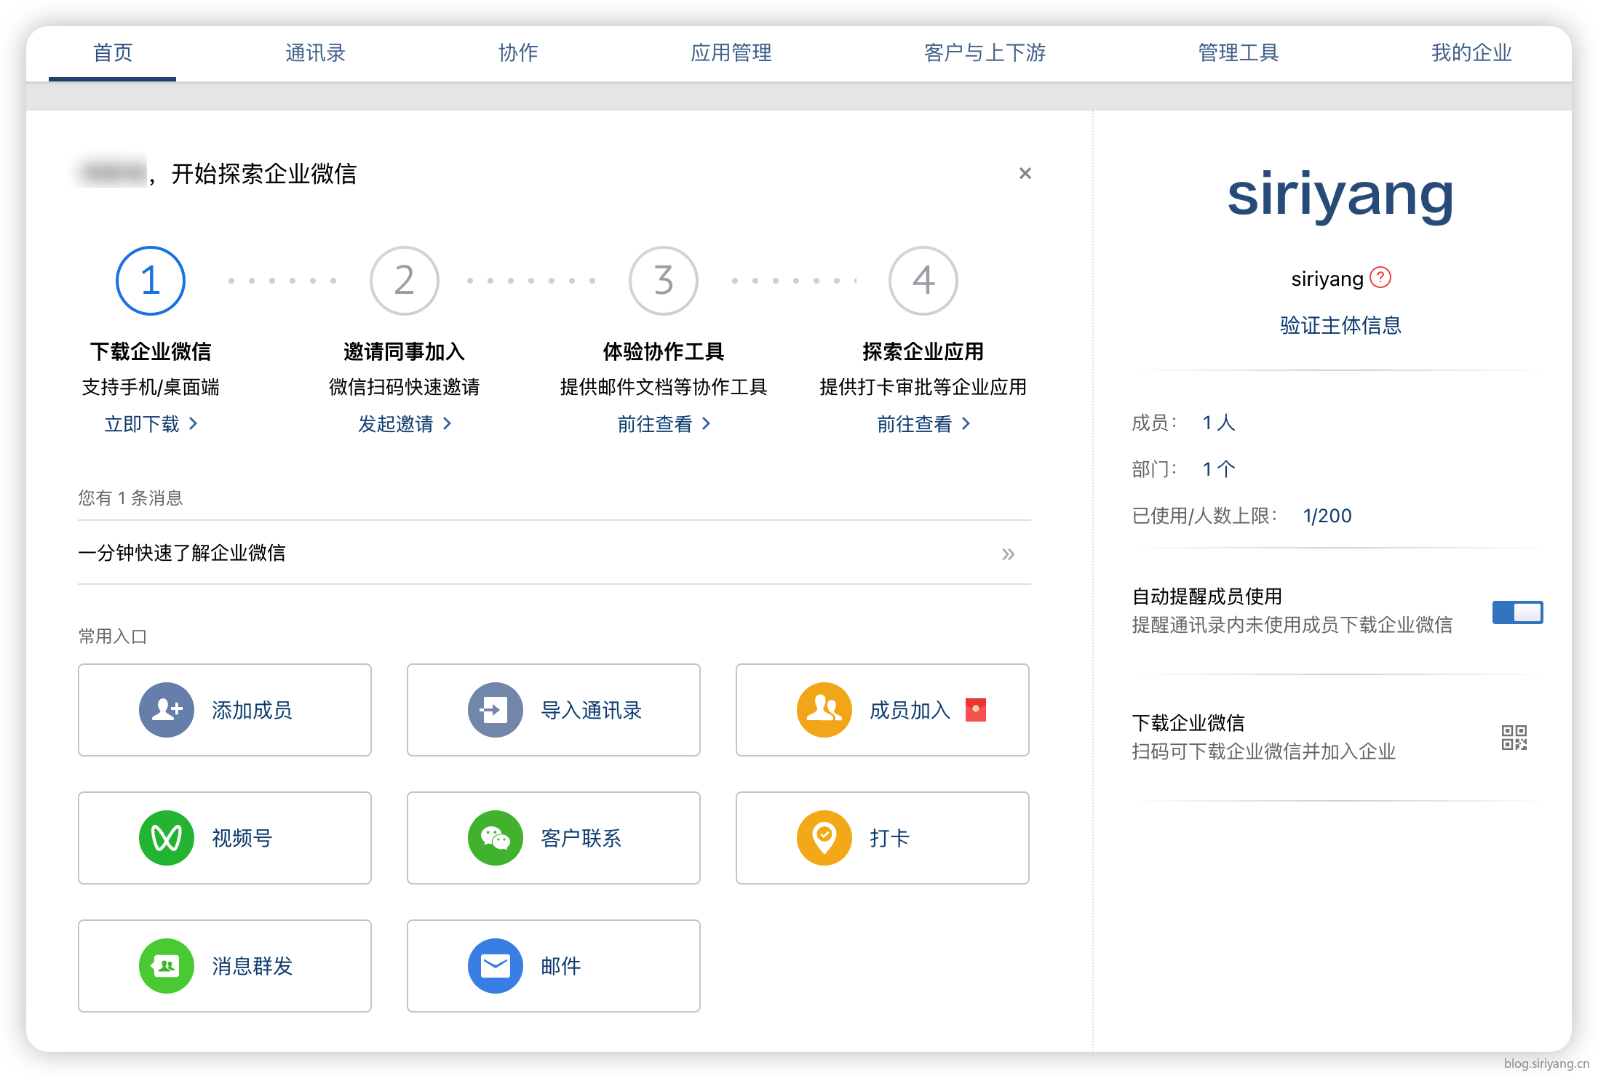Click step 2 circle for 邀请同事加入

pos(405,280)
